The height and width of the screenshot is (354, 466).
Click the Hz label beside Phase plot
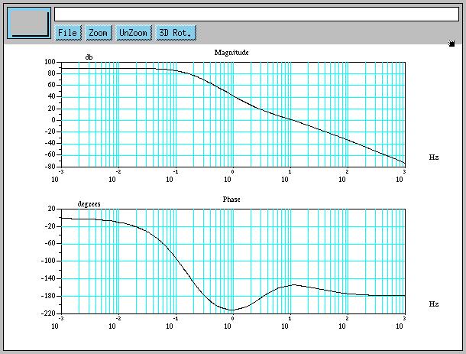point(434,304)
